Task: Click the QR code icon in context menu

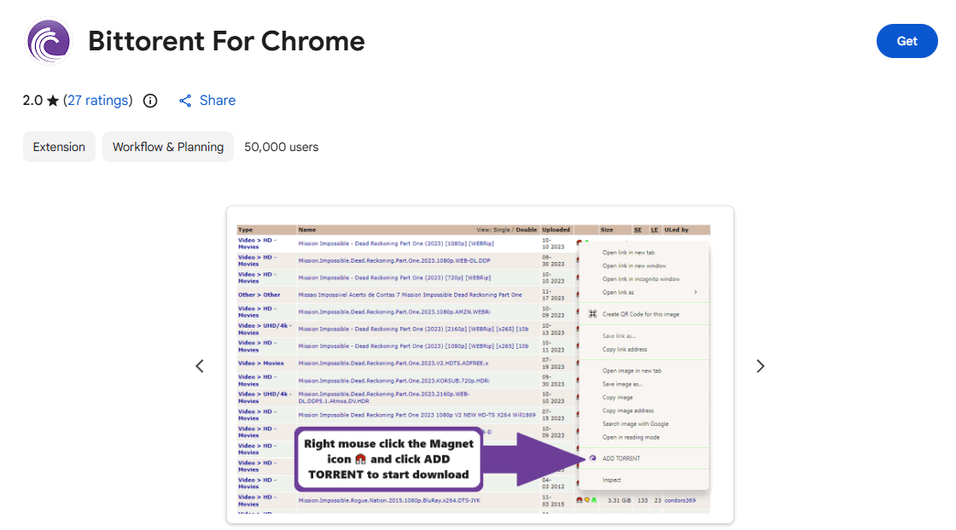Action: click(592, 314)
